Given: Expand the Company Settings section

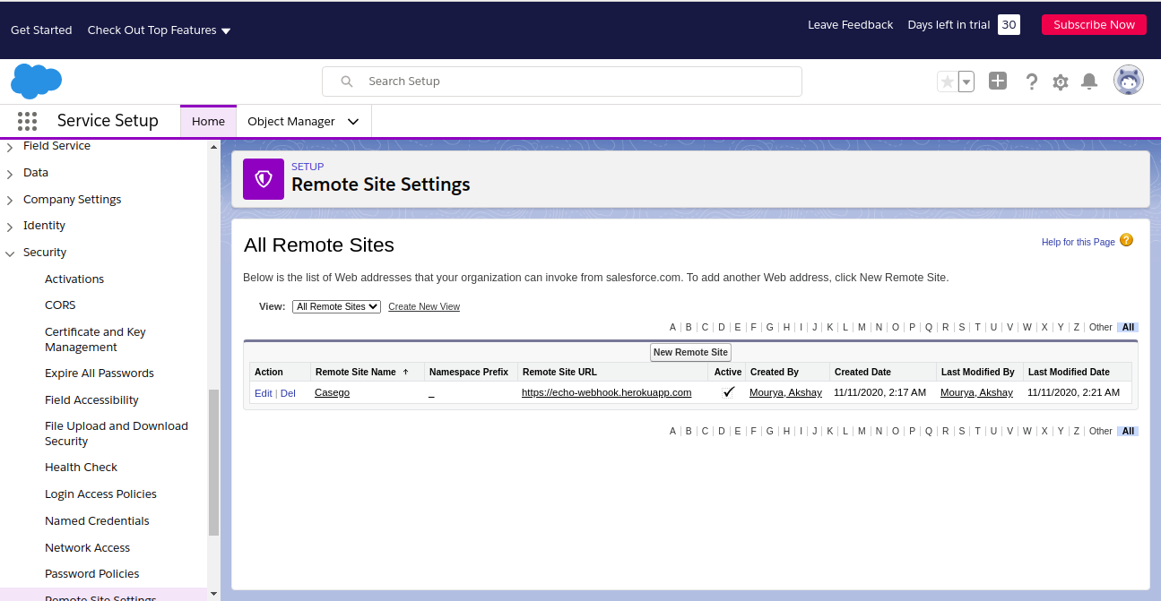Looking at the screenshot, I should tap(10, 201).
